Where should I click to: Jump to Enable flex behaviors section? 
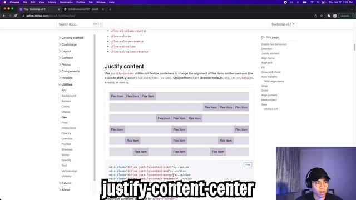click(274, 44)
